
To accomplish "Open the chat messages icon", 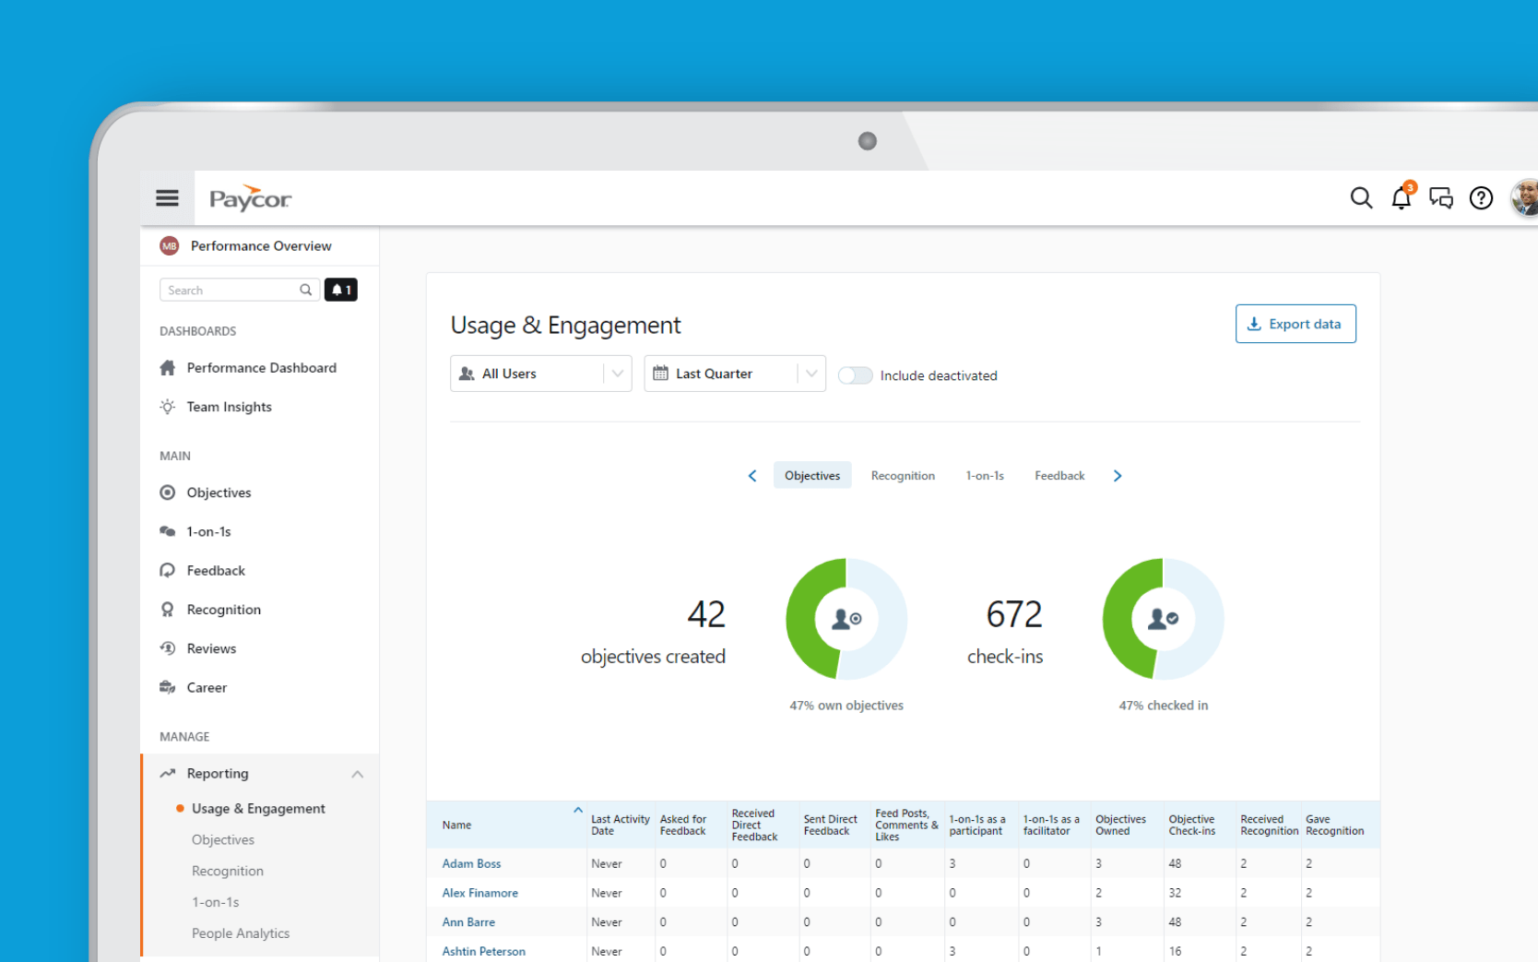I will (x=1441, y=197).
